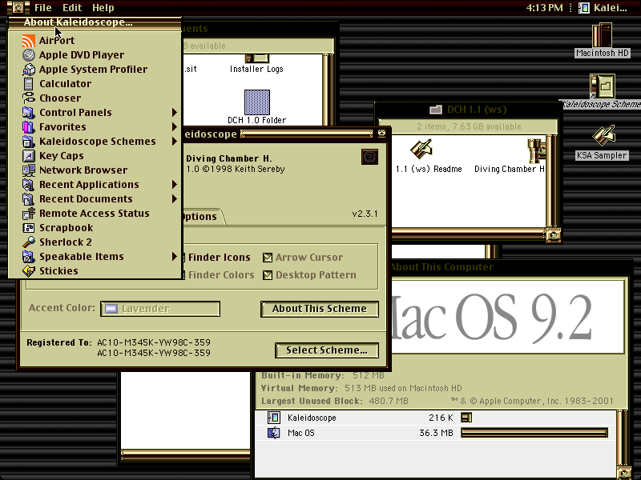Click the DCH 1.1 (ws) window title bar

click(x=468, y=110)
